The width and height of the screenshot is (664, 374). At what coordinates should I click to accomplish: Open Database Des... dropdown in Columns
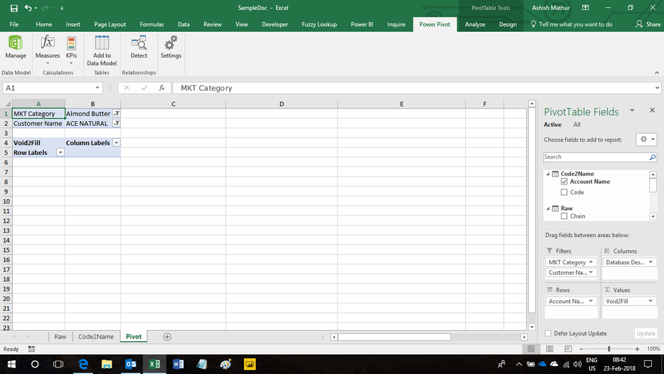point(651,262)
